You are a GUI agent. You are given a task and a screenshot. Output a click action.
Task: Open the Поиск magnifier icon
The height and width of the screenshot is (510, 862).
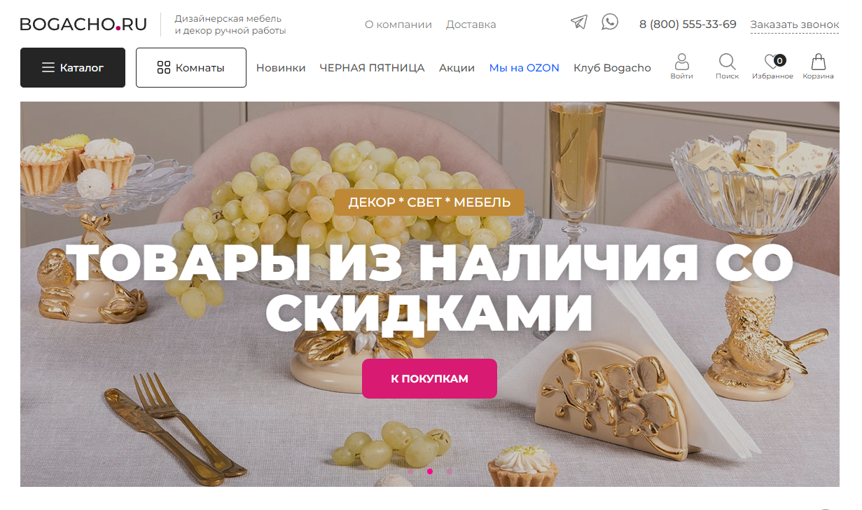pyautogui.click(x=727, y=67)
